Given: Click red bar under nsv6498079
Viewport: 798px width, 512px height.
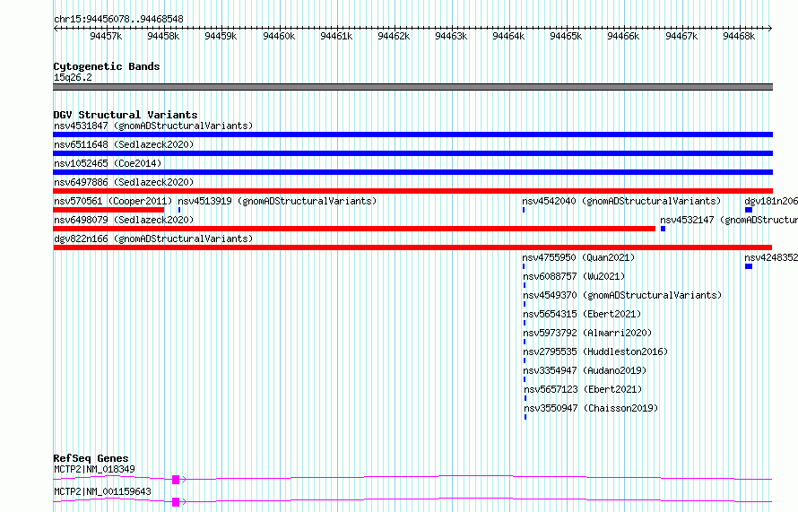Looking at the screenshot, I should (x=354, y=229).
